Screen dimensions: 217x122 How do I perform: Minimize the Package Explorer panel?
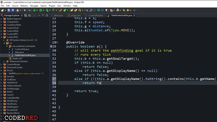[x=43, y=15]
